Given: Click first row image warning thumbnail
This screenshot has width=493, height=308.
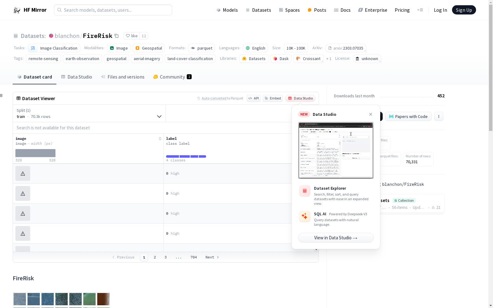Looking at the screenshot, I should (23, 173).
